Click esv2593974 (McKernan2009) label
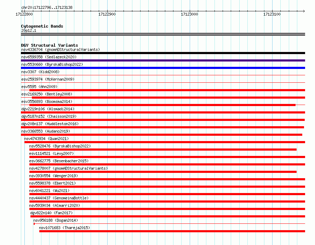The height and width of the screenshot is (245, 315). click(48, 79)
